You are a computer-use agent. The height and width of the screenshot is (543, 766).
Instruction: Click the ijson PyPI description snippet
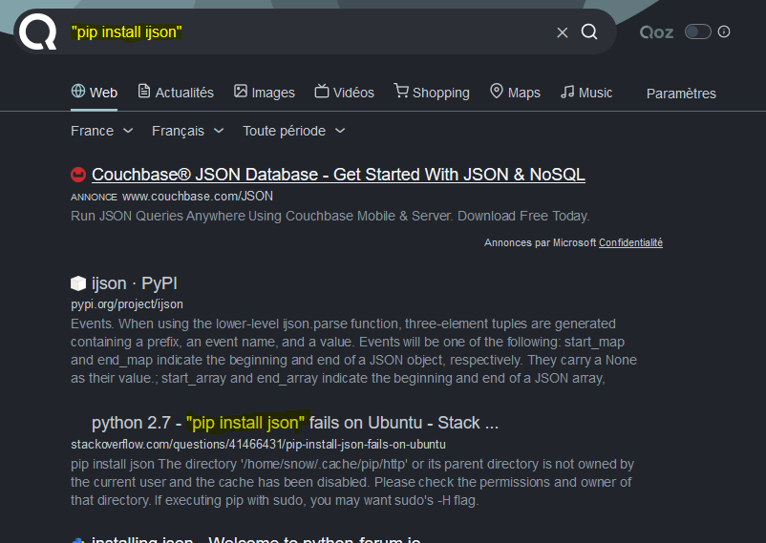click(x=353, y=351)
